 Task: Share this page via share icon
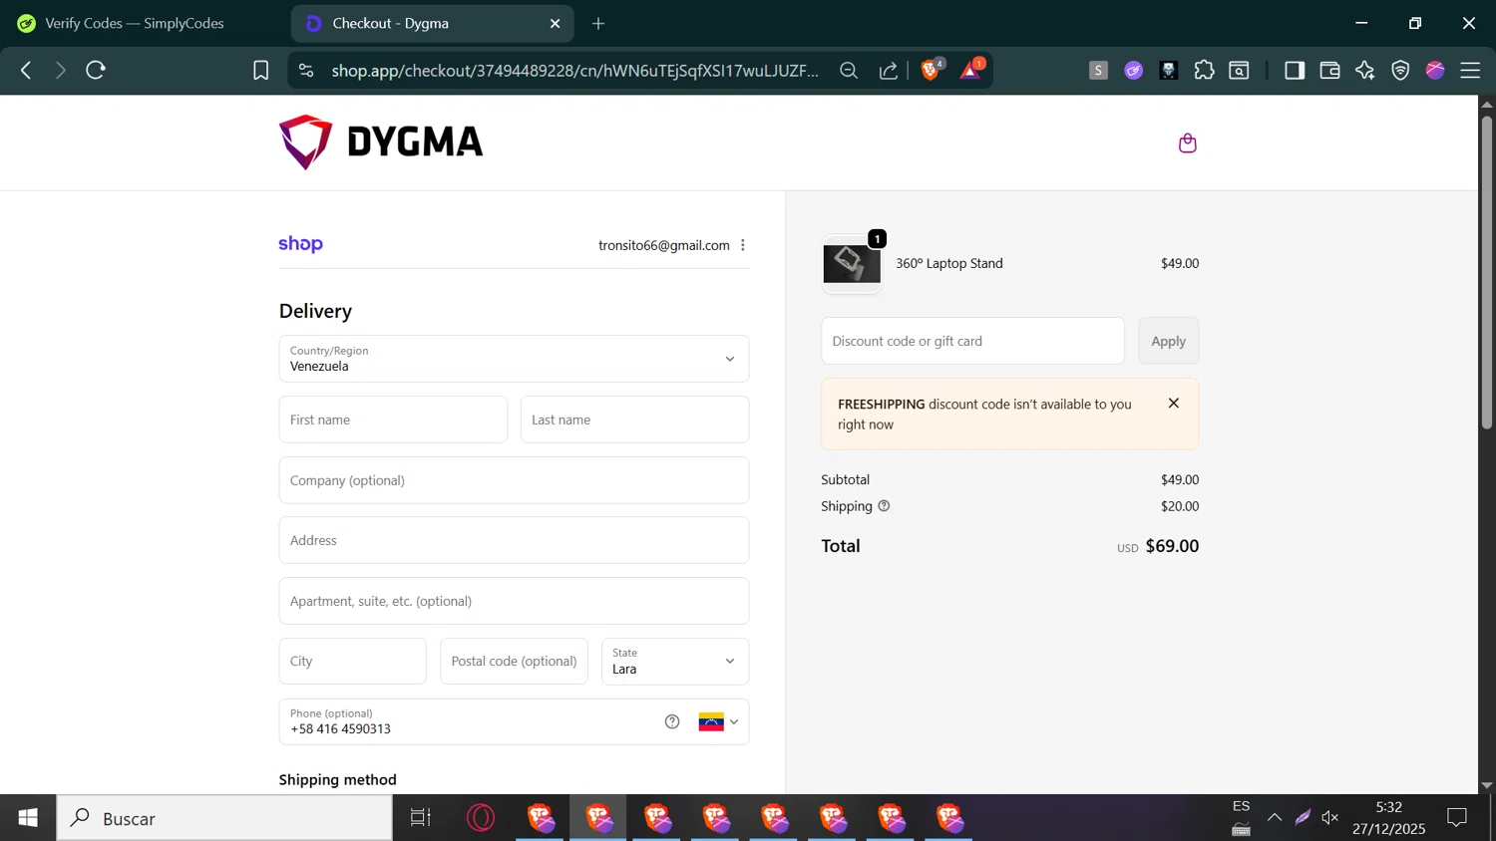888,70
